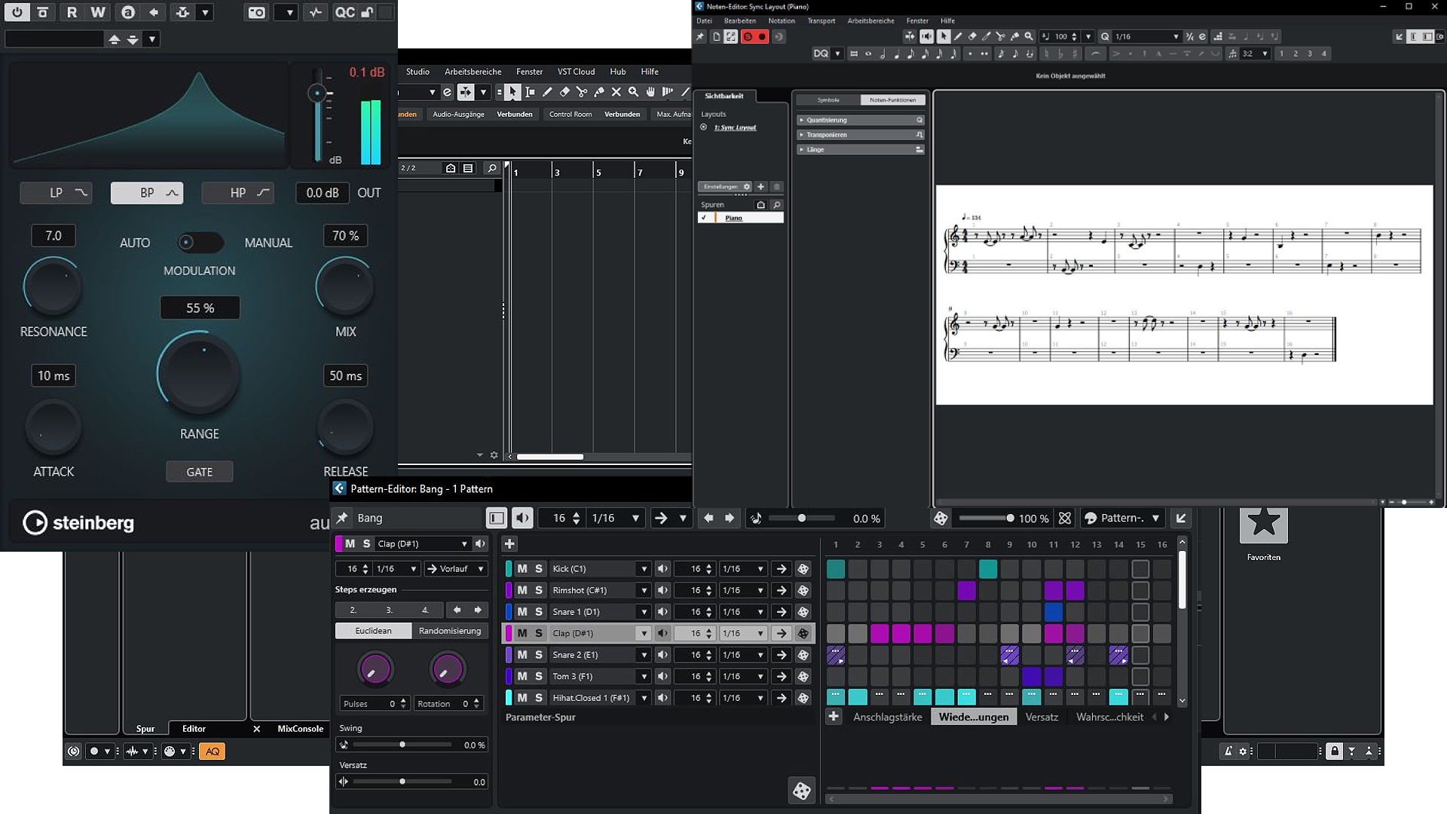Open the Vorlauf playback mode dropdown
Viewport: 1447px width, 814px height.
click(x=455, y=569)
